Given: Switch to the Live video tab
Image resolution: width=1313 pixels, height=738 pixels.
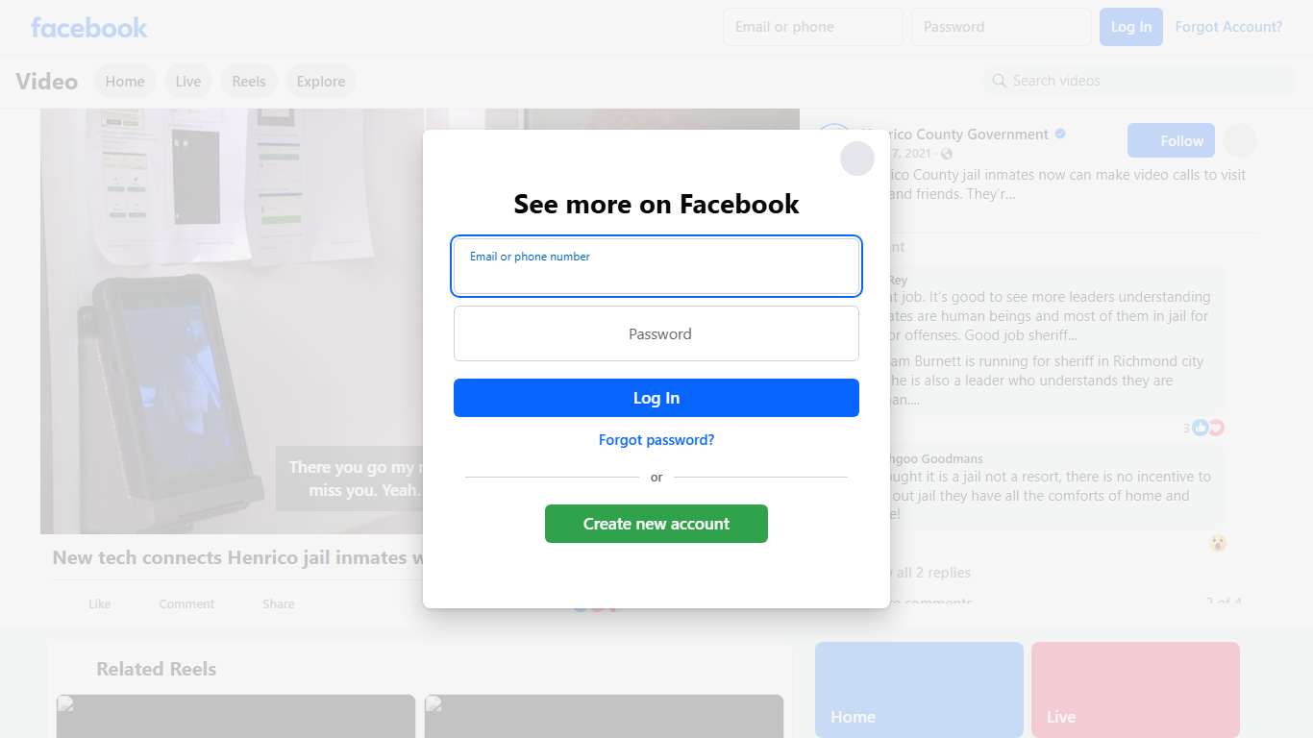Looking at the screenshot, I should click(x=188, y=82).
